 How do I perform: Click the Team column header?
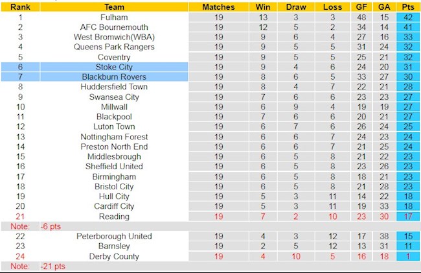tap(114, 7)
